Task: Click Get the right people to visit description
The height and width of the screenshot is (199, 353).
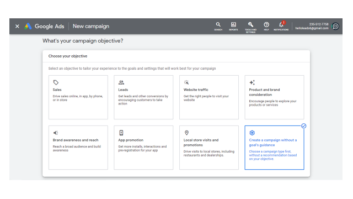Action: tap(206, 98)
